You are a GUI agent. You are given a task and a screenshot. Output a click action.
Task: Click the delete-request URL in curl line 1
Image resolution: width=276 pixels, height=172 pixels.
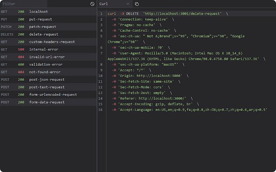[x=182, y=13]
